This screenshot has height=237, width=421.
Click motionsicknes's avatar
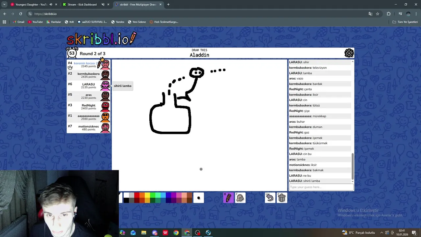pyautogui.click(x=105, y=128)
